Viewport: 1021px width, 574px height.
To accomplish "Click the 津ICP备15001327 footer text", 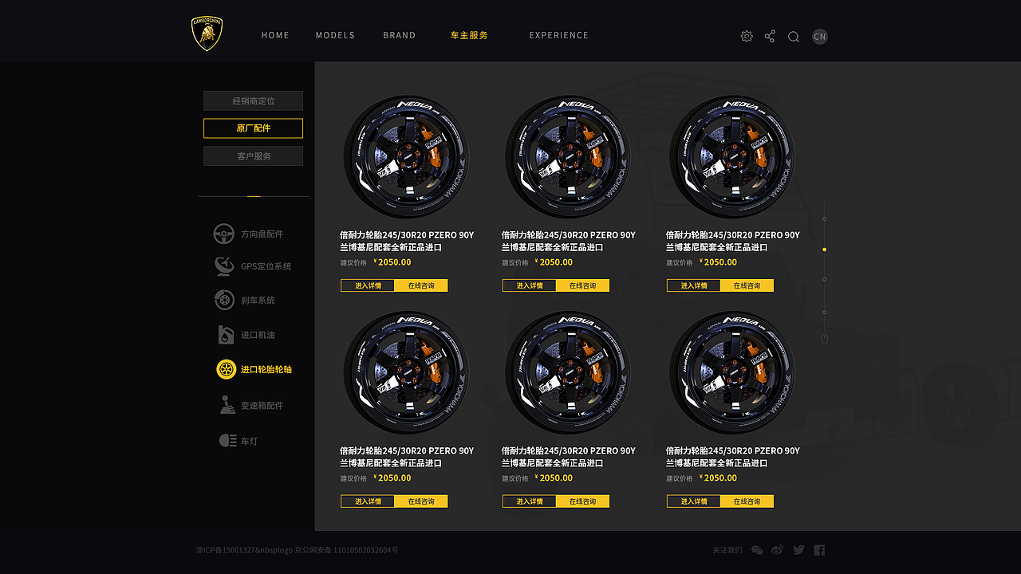I will (226, 550).
